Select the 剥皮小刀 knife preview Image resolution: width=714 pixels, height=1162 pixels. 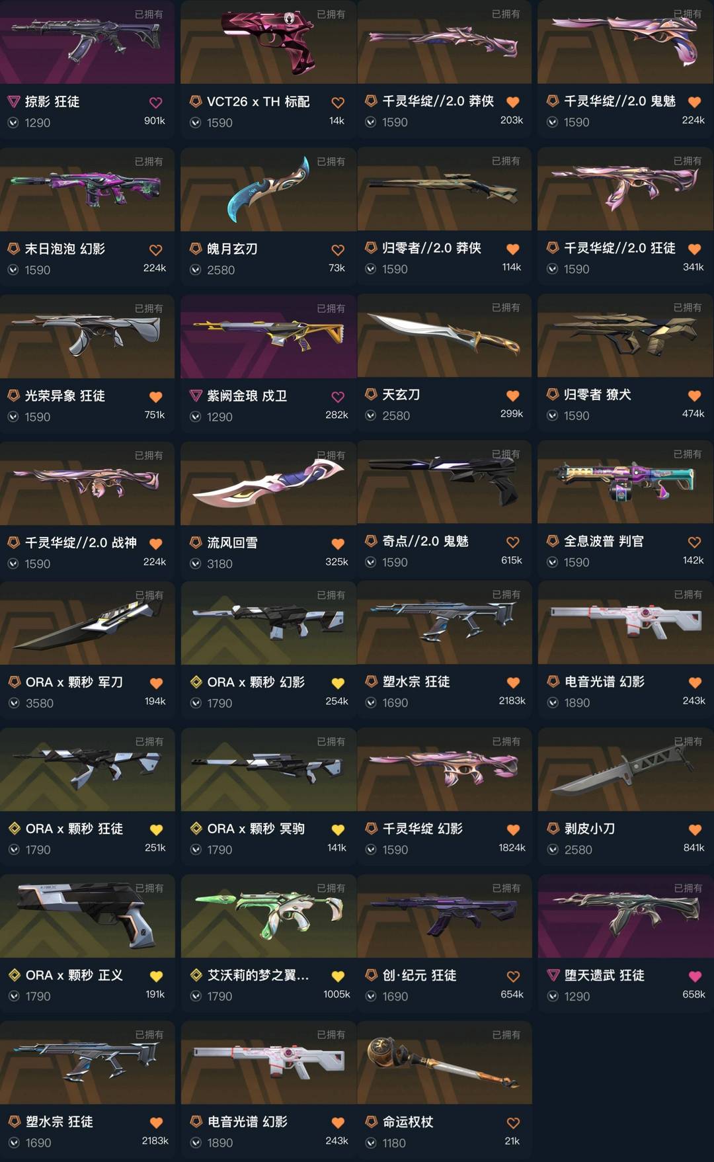click(625, 769)
